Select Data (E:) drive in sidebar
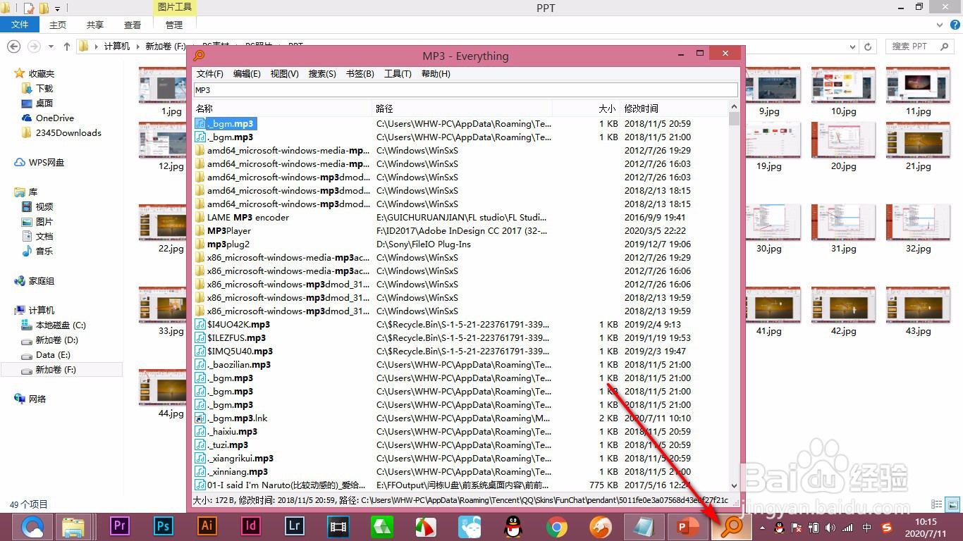This screenshot has width=963, height=541. (x=53, y=355)
